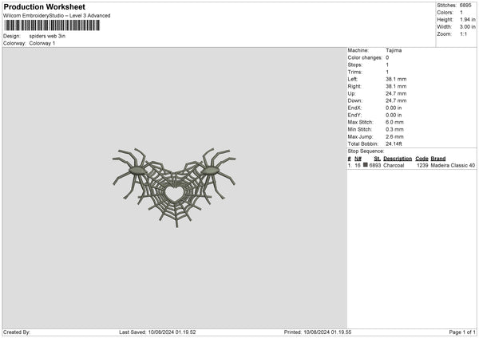Screen dimensions: 479x338
Task: Click the Charcoal color swatch in Stop Sequence
Action: pos(366,165)
